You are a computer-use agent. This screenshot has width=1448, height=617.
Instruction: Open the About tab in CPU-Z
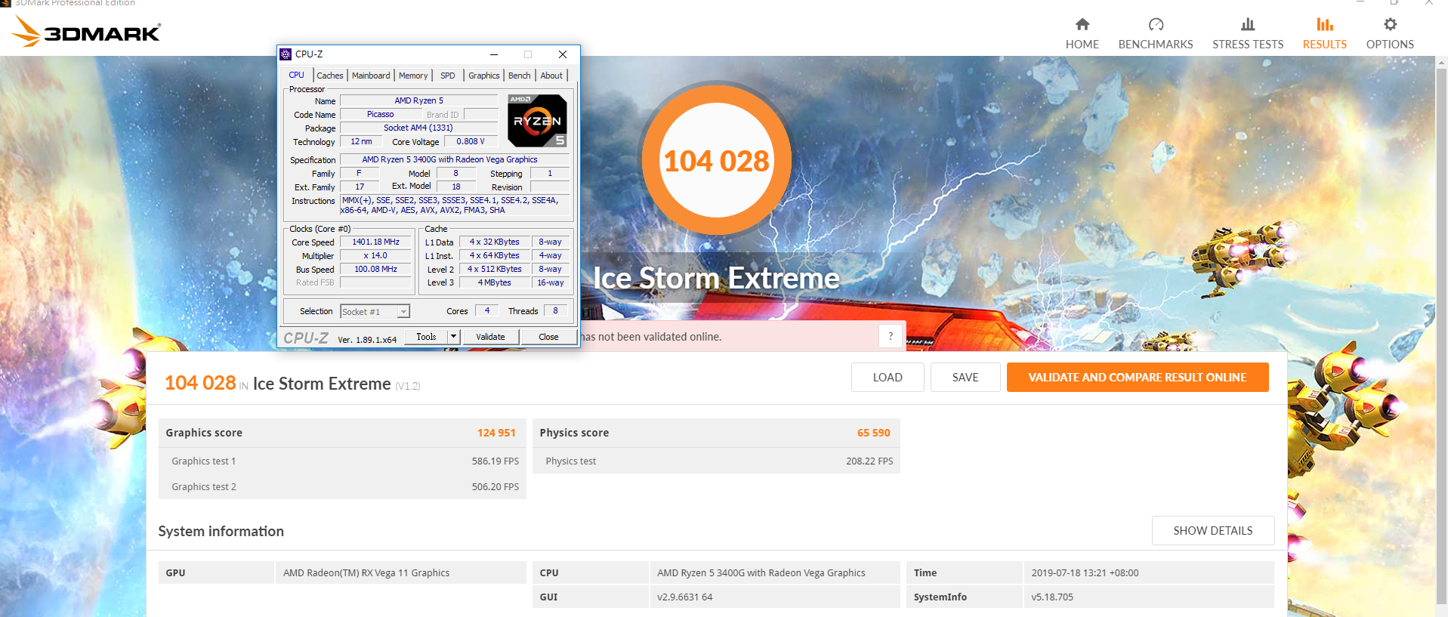[551, 76]
